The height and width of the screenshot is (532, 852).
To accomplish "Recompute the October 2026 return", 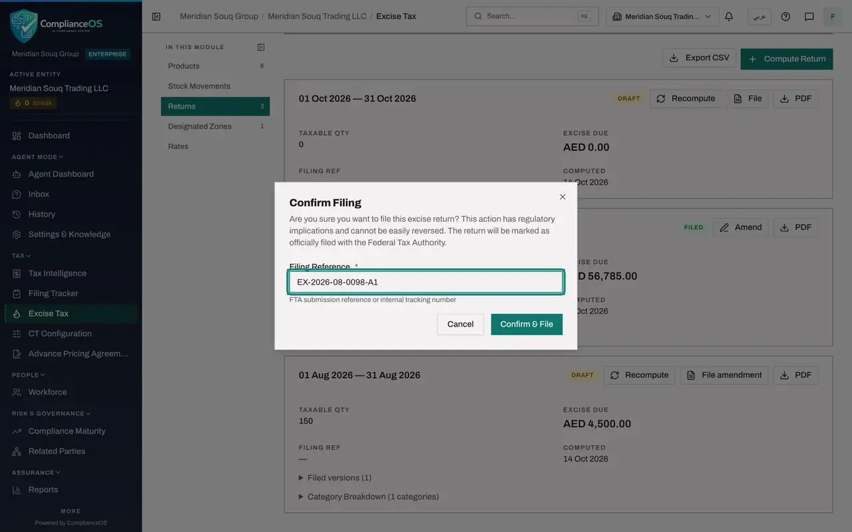I will pos(686,98).
